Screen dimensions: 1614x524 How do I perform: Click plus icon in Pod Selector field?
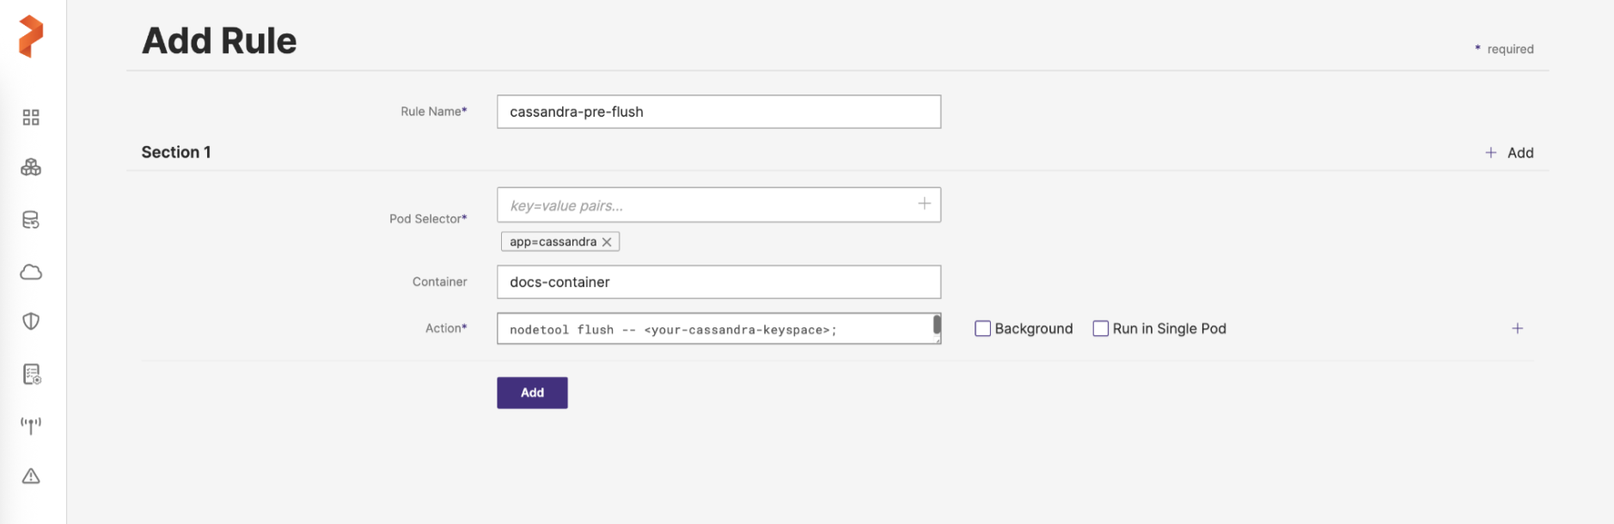(924, 204)
